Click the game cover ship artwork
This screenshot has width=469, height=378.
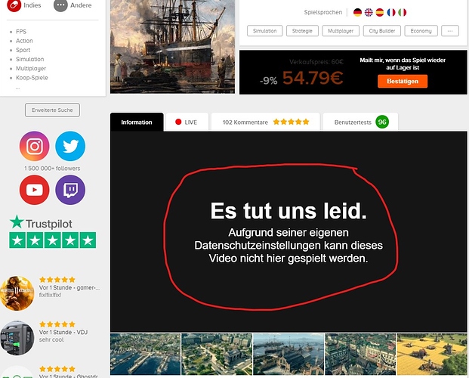tap(173, 47)
